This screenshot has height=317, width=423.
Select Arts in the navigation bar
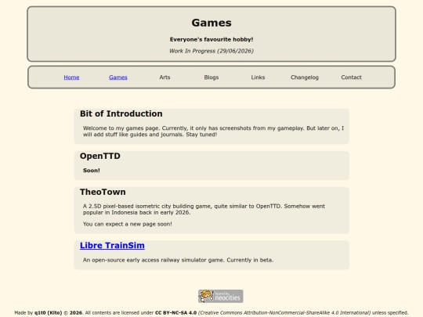pyautogui.click(x=164, y=77)
